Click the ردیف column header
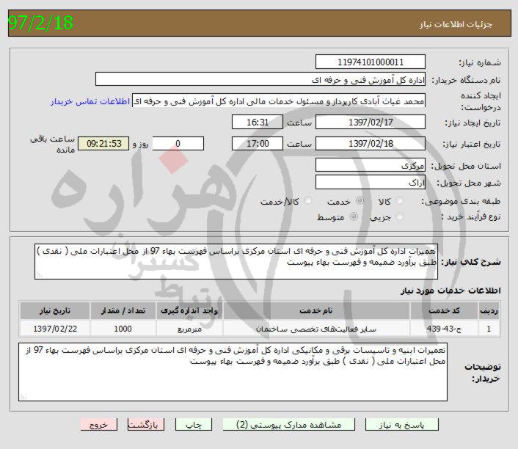The height and width of the screenshot is (449, 518). point(489,311)
